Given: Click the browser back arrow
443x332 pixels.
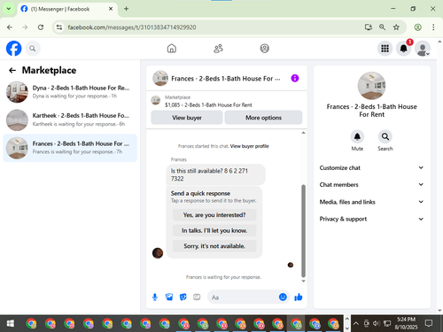Looking at the screenshot, I should click(10, 27).
